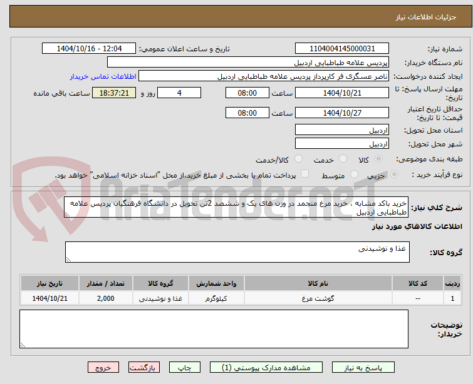
Task: Select the خدمت radio button
Action: pos(343,159)
